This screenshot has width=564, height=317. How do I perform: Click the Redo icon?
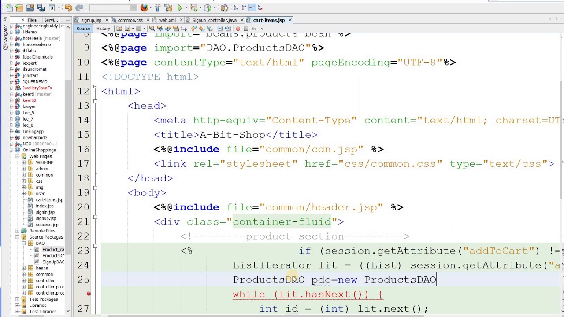point(79,8)
